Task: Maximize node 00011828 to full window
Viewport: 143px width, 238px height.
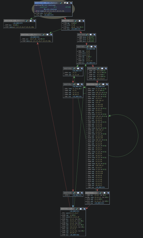Action: 102,68
